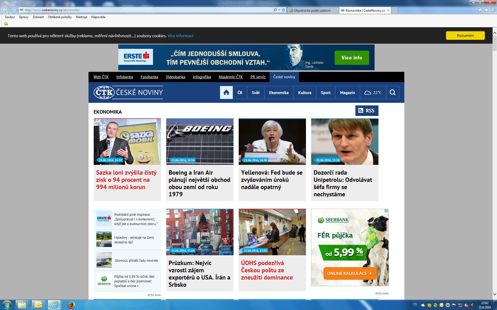497x310 pixels.
Task: Click the weather cloud 22°C item
Action: coord(373,92)
